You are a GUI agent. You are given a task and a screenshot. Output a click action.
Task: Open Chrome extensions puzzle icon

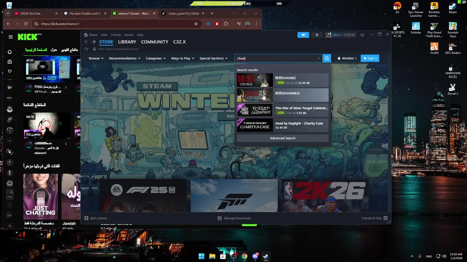[226, 24]
